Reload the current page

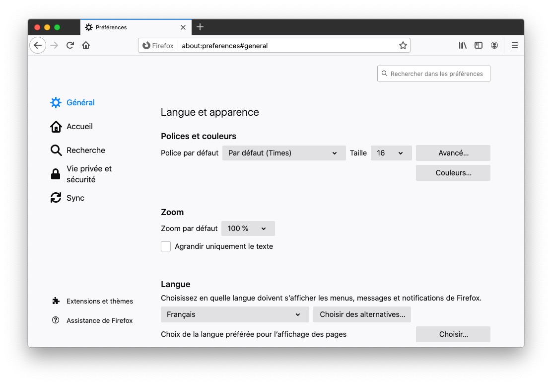coord(70,45)
